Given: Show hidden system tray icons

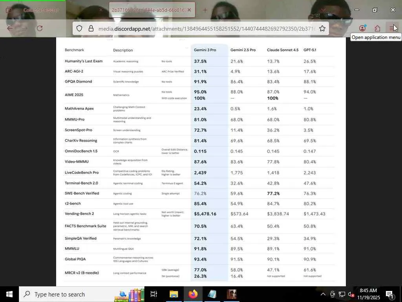Looking at the screenshot, I should (323, 294).
